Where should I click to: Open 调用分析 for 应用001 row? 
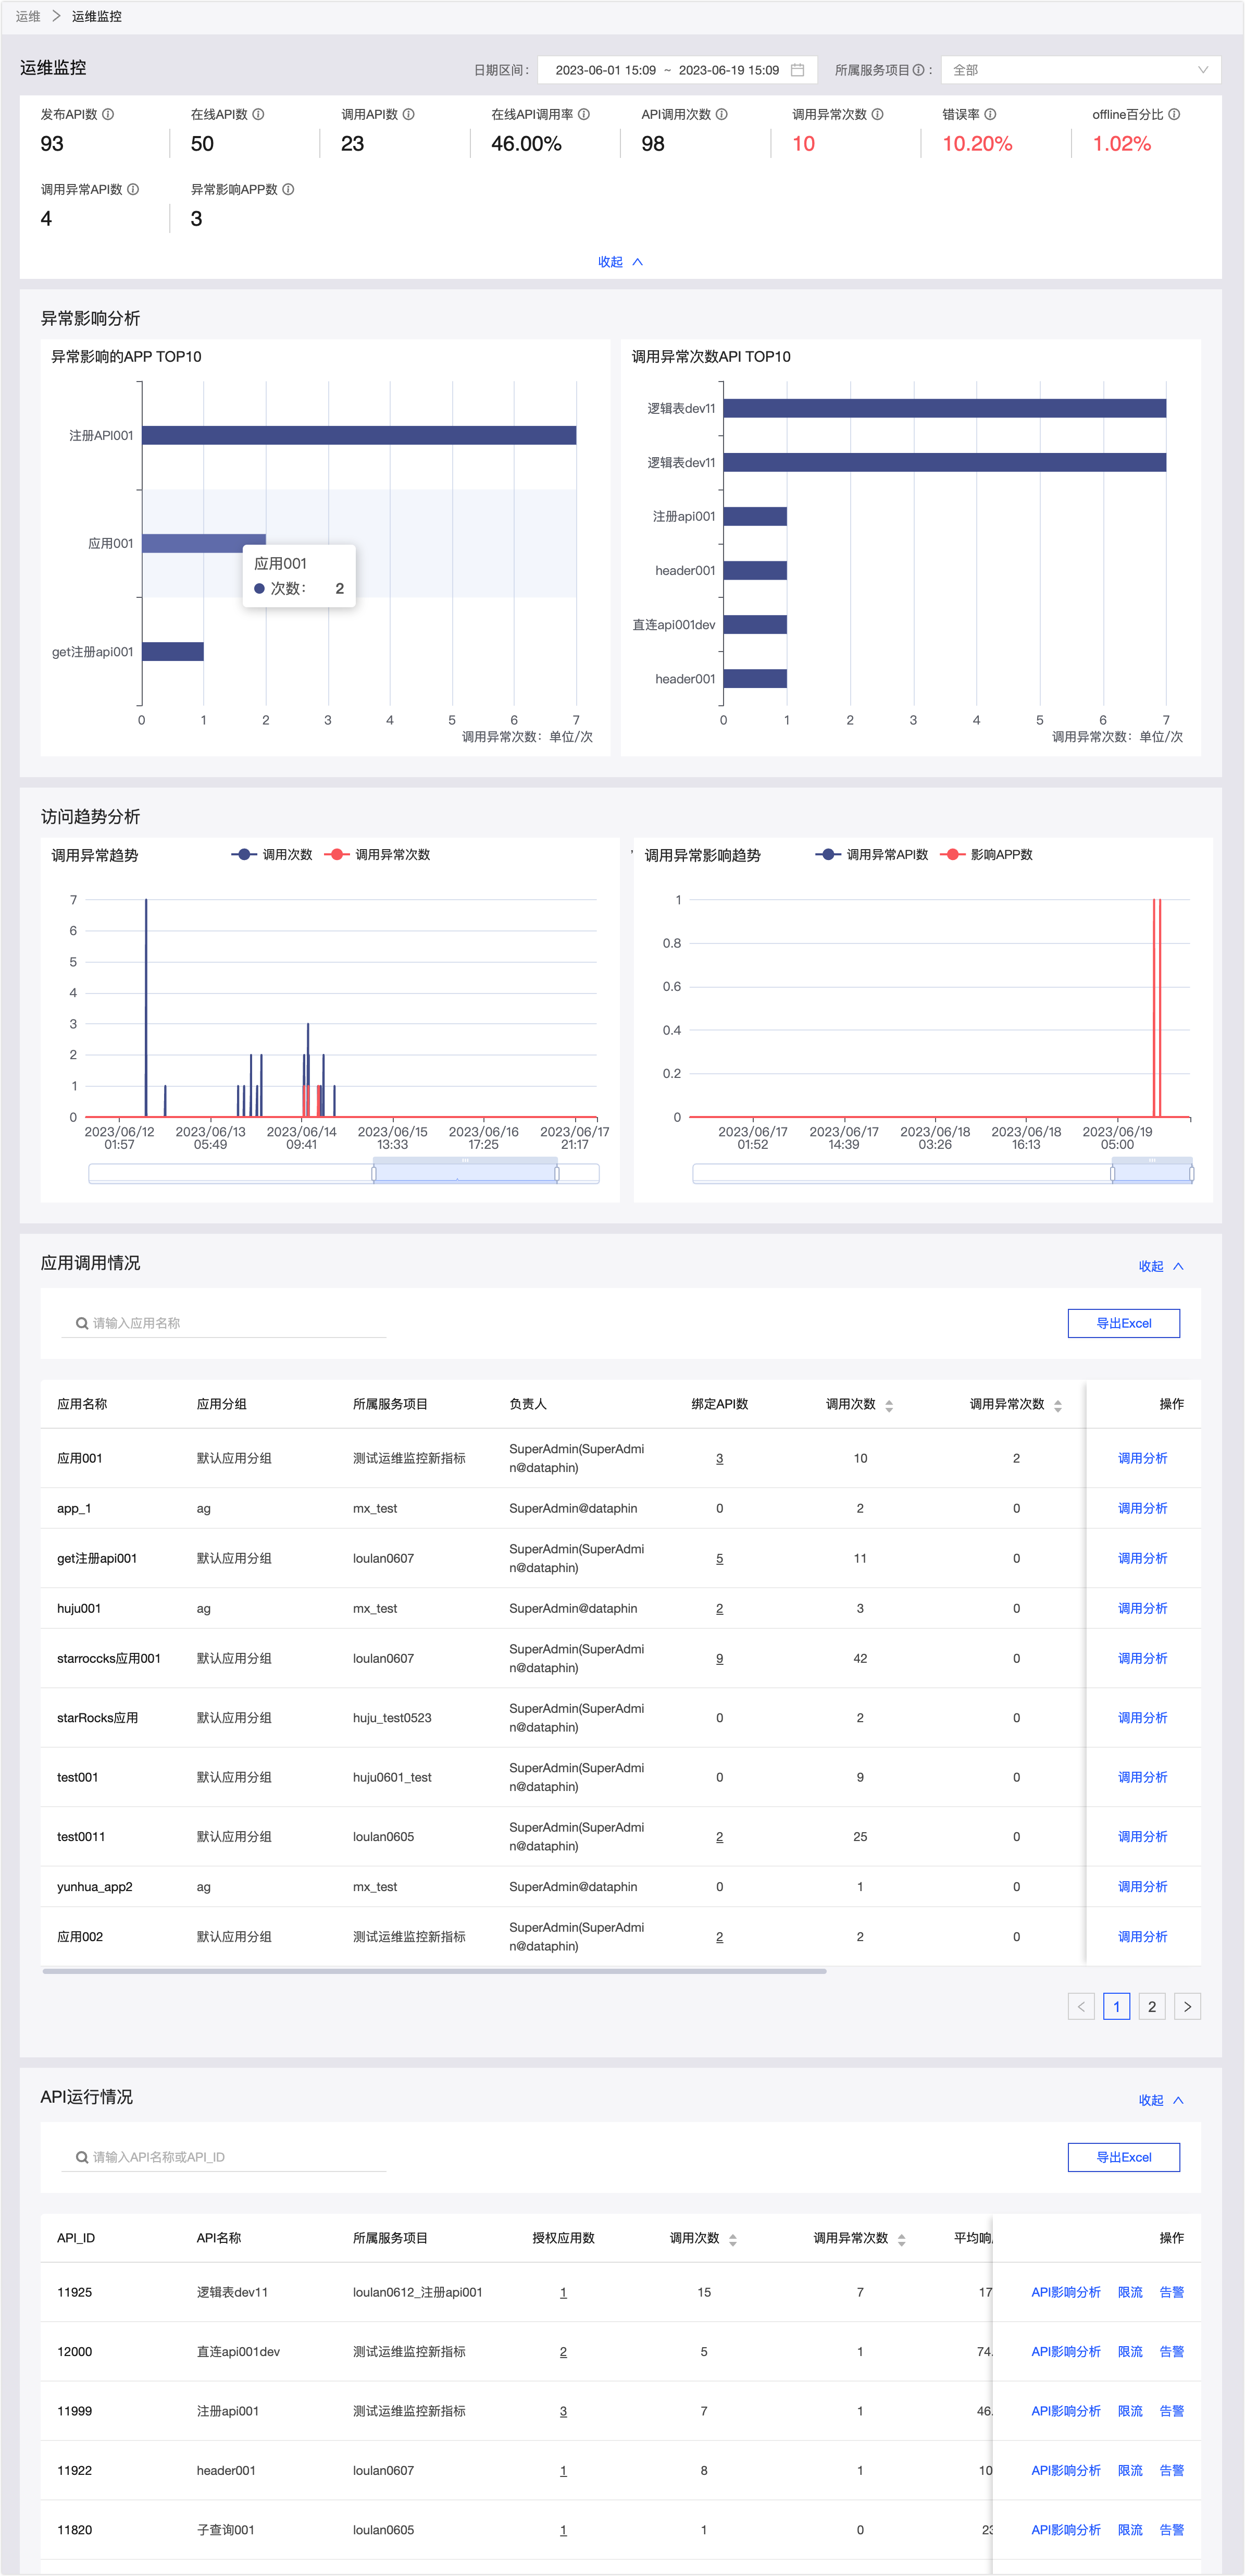[1142, 1458]
